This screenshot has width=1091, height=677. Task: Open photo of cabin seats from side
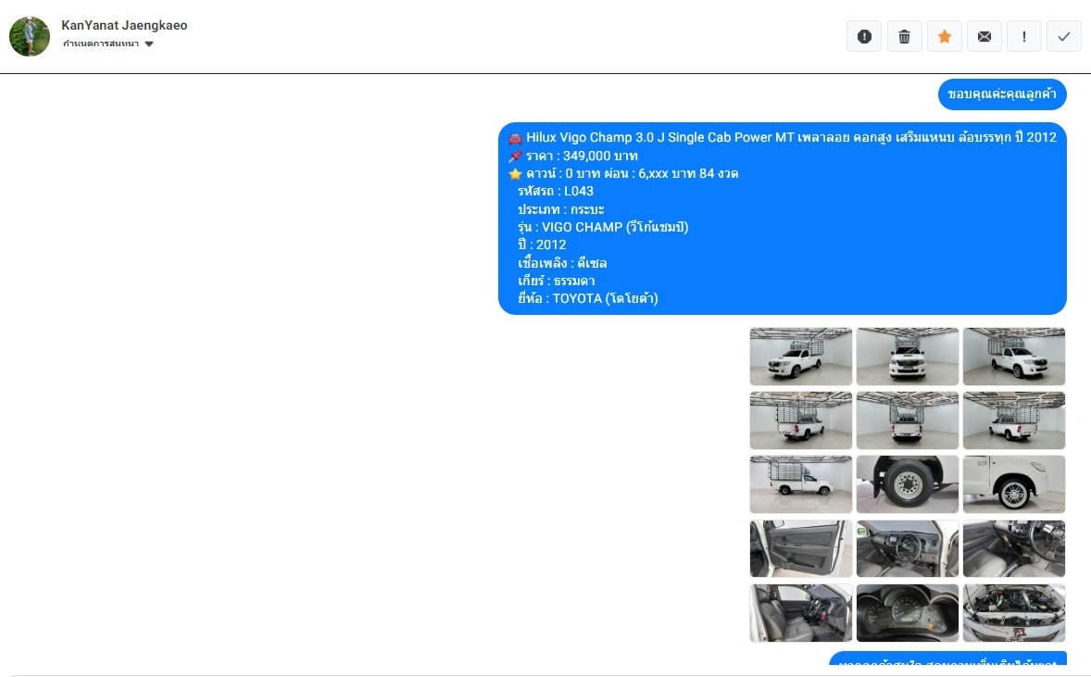point(801,612)
